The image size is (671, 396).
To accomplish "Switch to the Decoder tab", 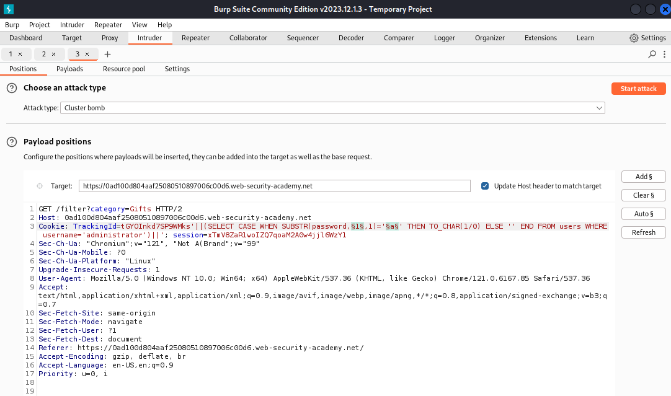I will point(352,38).
